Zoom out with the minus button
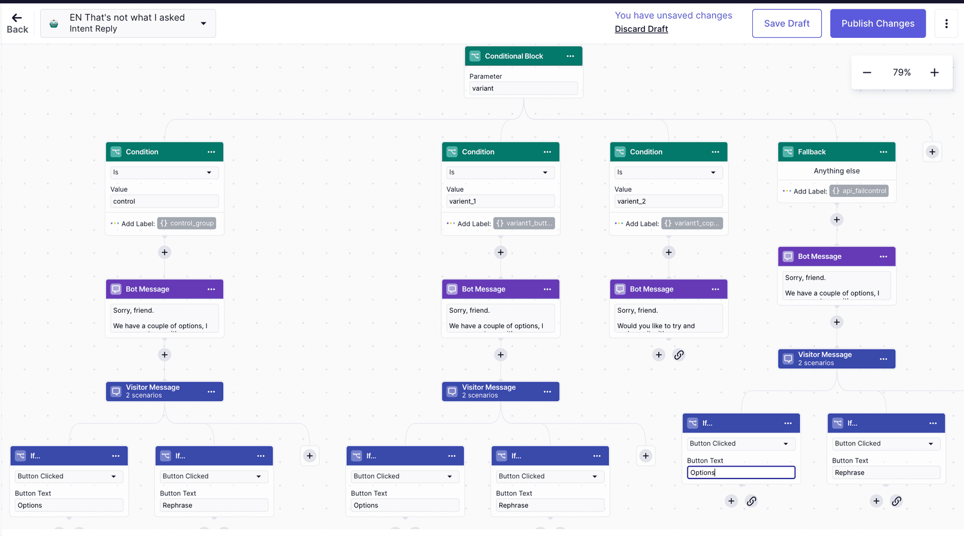 click(867, 72)
